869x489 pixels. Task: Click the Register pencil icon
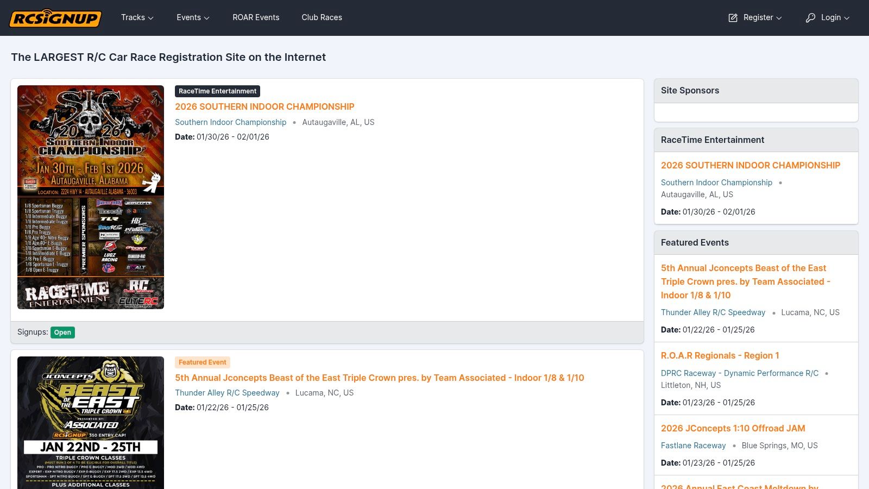click(x=733, y=18)
